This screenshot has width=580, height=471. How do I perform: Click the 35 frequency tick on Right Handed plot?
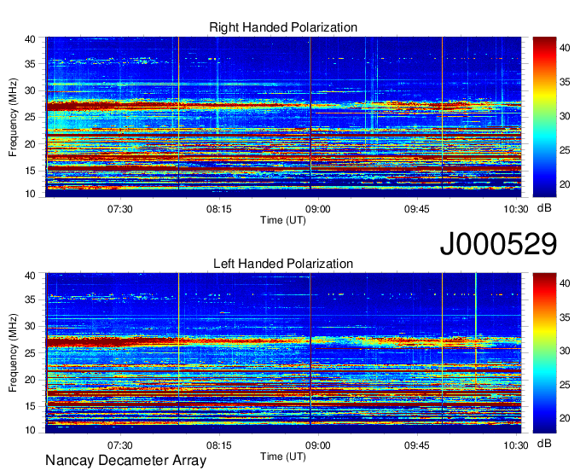pos(30,64)
